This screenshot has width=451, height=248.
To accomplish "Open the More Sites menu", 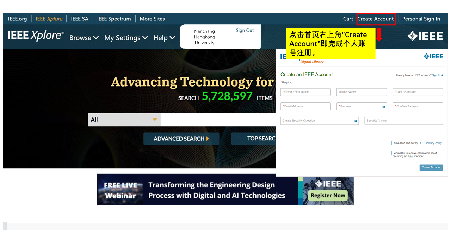I will pos(152,19).
